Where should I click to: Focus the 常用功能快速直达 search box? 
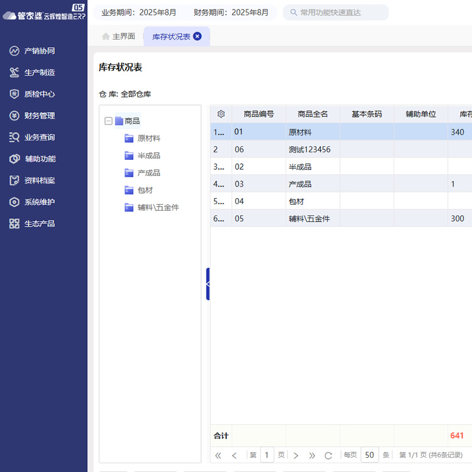tap(336, 12)
